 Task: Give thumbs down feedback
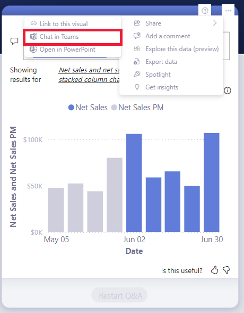point(226,270)
